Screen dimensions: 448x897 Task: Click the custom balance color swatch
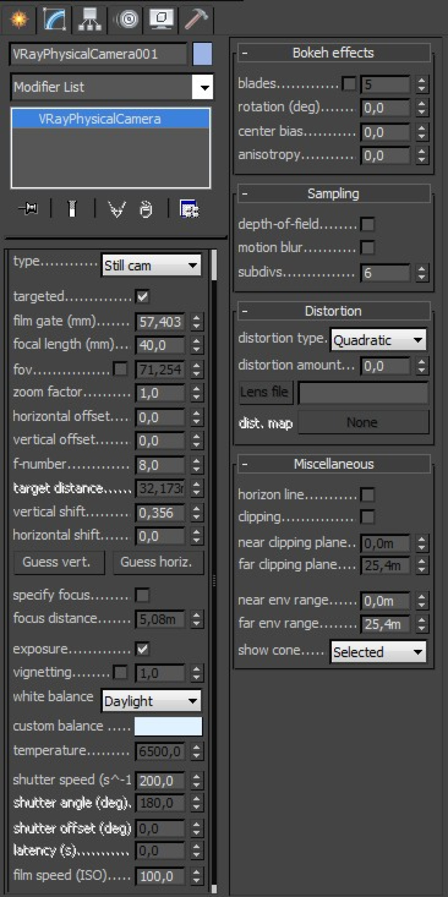168,726
